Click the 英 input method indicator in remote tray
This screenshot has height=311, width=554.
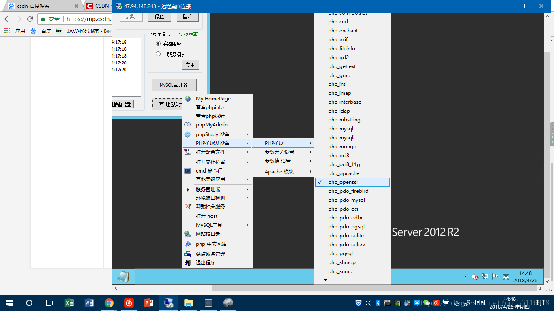[506, 277]
